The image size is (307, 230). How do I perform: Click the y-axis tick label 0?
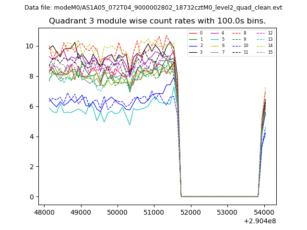click(x=32, y=197)
